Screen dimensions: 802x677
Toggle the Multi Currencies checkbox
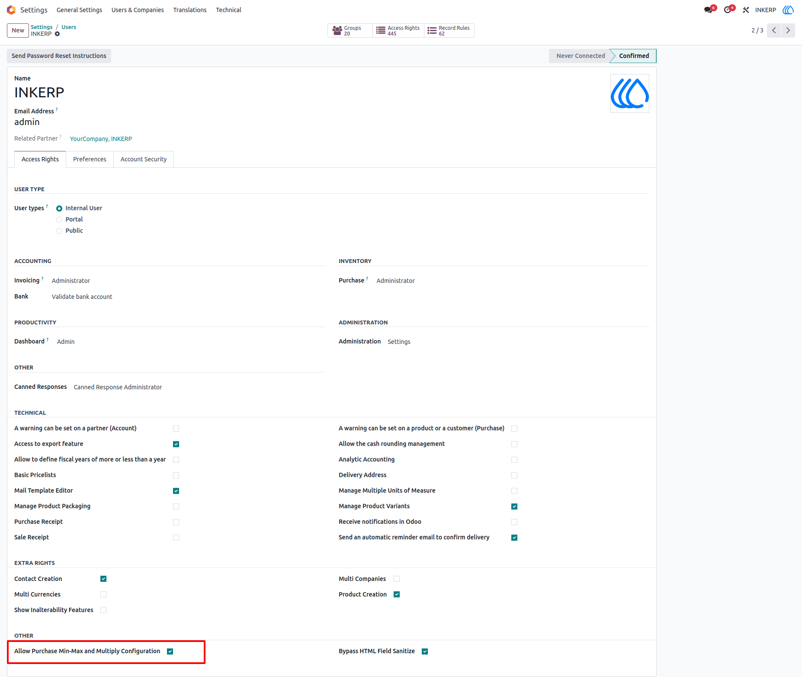pyautogui.click(x=103, y=594)
